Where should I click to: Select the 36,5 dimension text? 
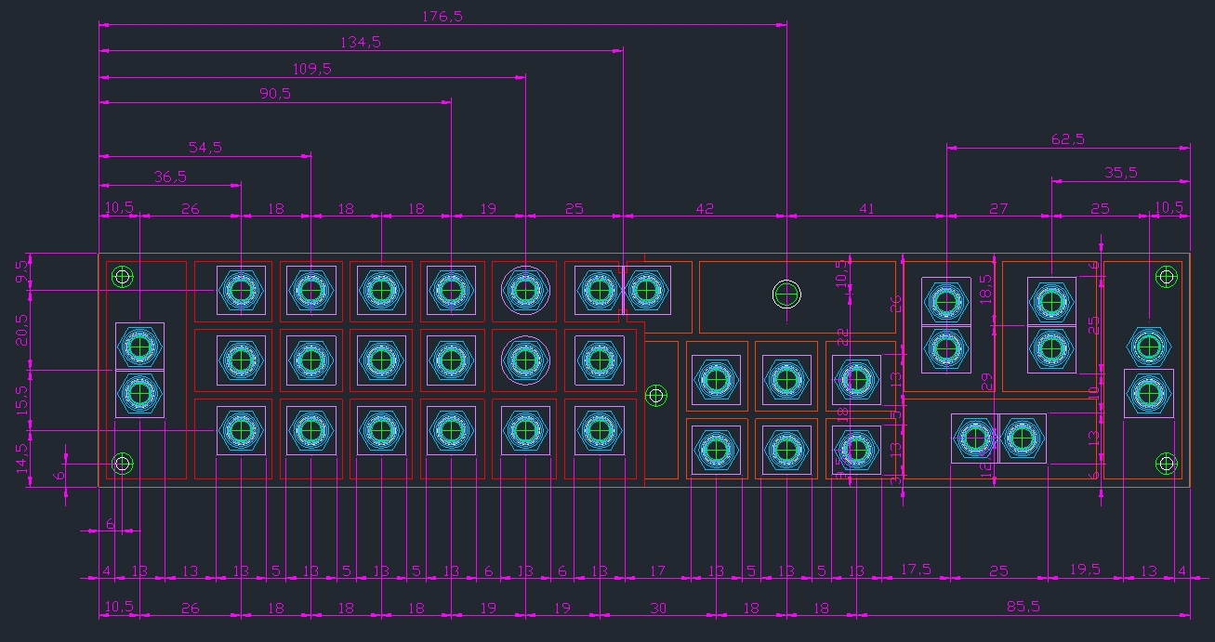tap(169, 176)
